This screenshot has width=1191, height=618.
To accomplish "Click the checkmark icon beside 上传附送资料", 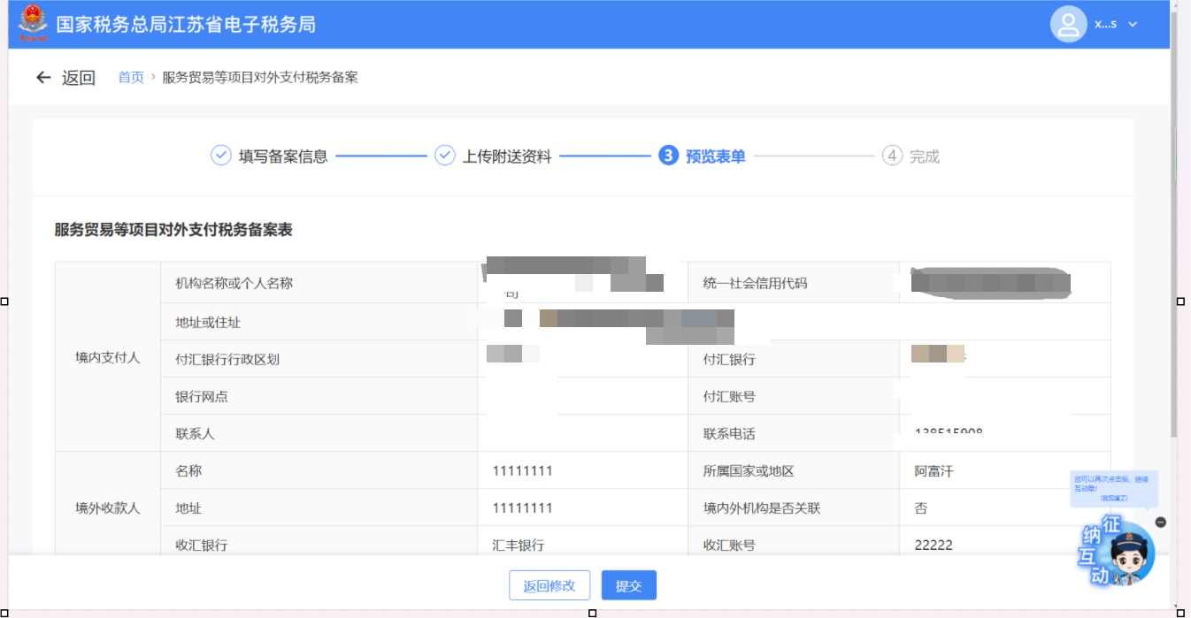I will [445, 156].
